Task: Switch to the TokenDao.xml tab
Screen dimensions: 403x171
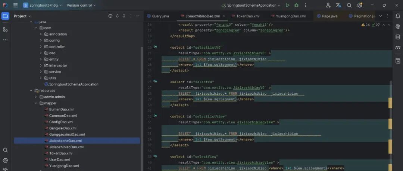Action: click(246, 16)
